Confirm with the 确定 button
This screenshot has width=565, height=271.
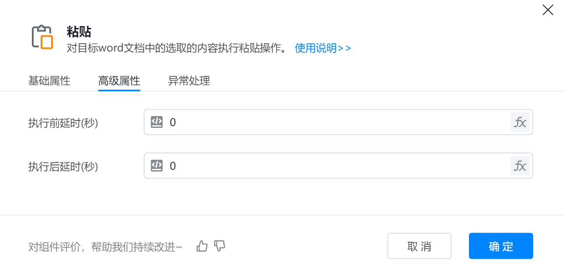(501, 246)
